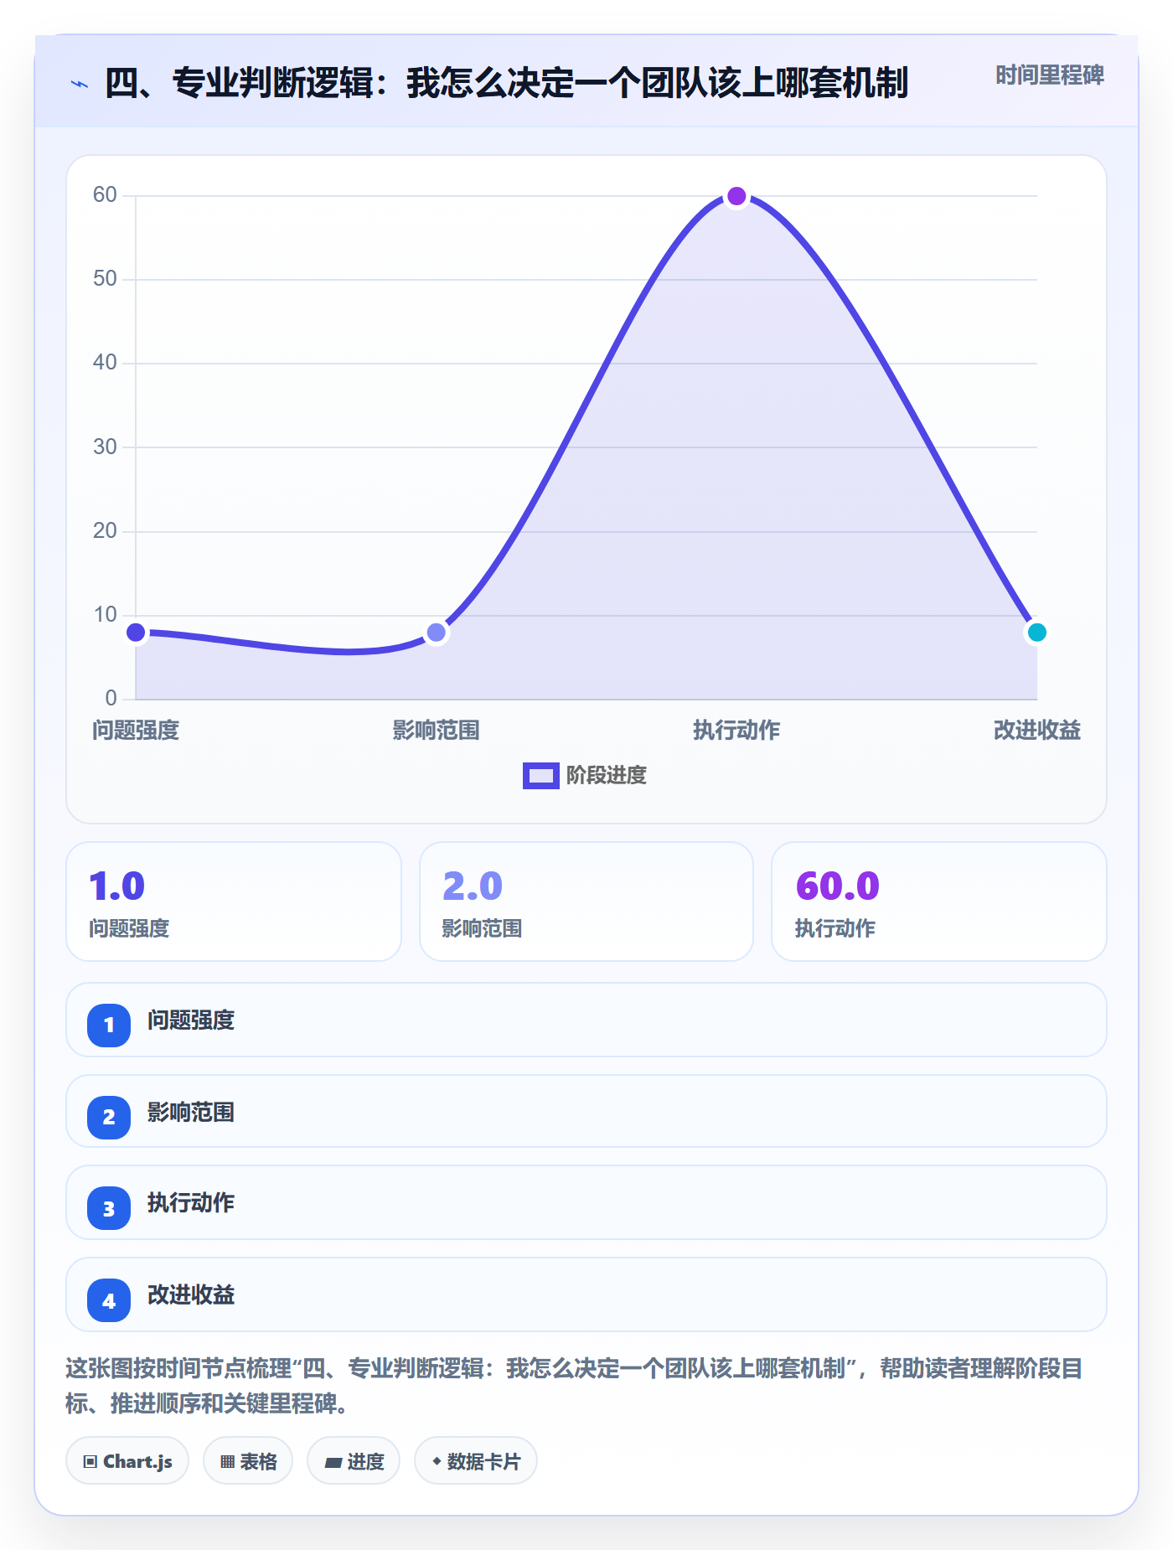Click the Chart.js tag chip
This screenshot has width=1173, height=1550.
pyautogui.click(x=127, y=1461)
